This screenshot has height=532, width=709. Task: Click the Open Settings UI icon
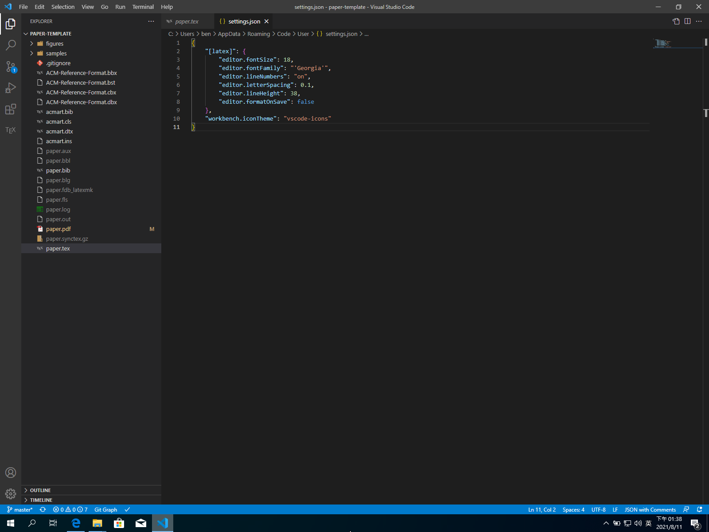(x=676, y=21)
